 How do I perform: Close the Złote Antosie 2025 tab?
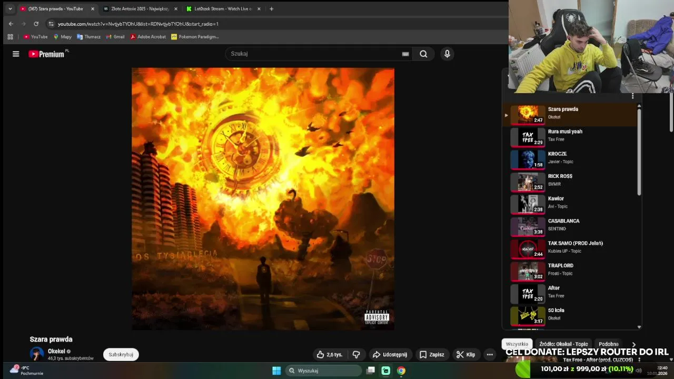[176, 9]
